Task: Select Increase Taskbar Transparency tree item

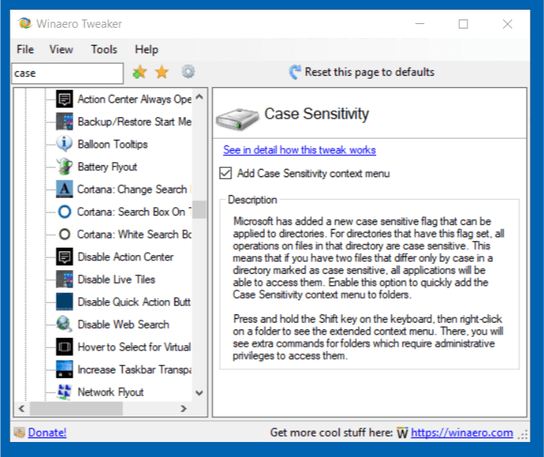Action: coord(134,369)
